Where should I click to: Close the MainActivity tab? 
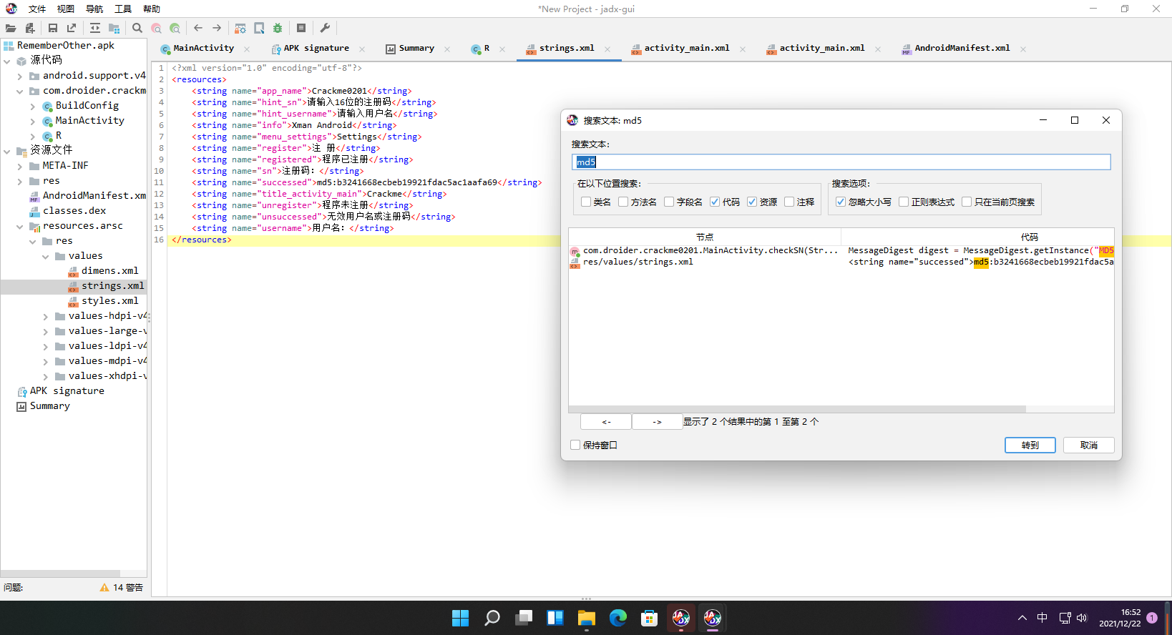[247, 49]
